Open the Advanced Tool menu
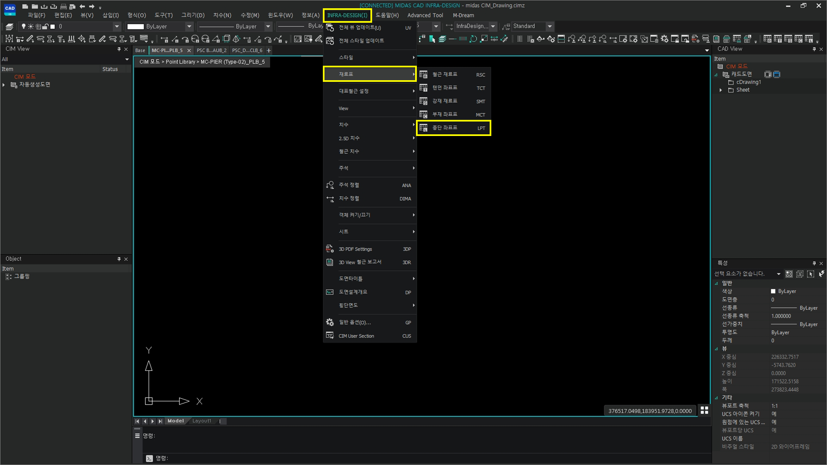This screenshot has width=827, height=465. [425, 15]
